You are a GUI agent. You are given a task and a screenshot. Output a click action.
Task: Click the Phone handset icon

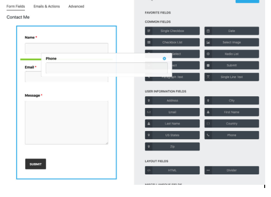[x=208, y=135]
